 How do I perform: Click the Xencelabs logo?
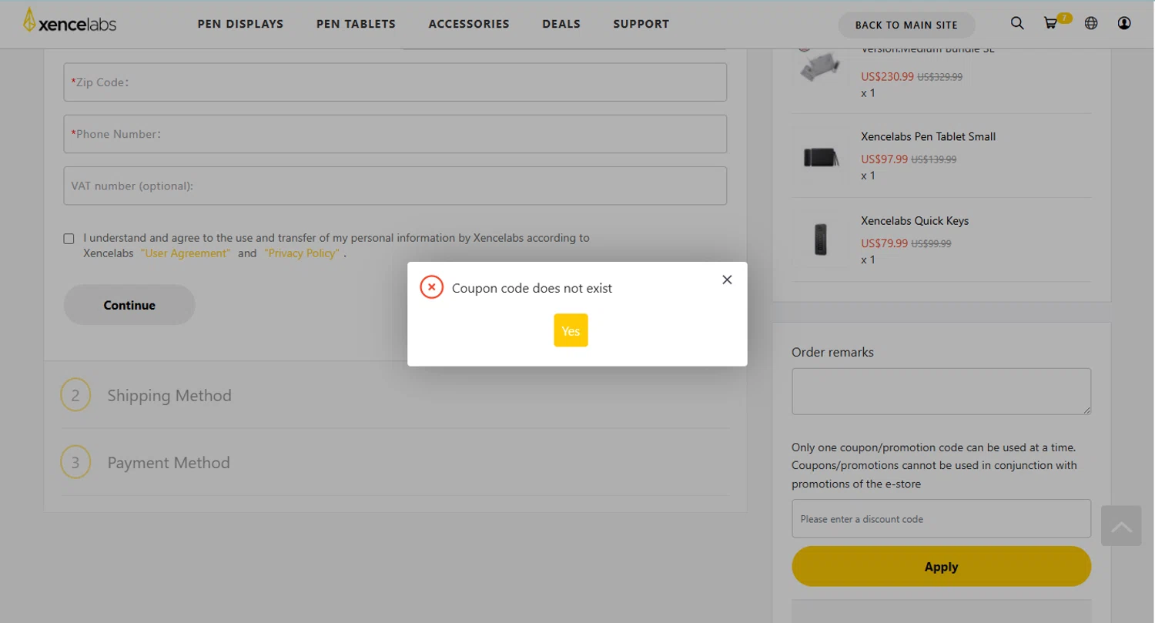click(x=69, y=22)
